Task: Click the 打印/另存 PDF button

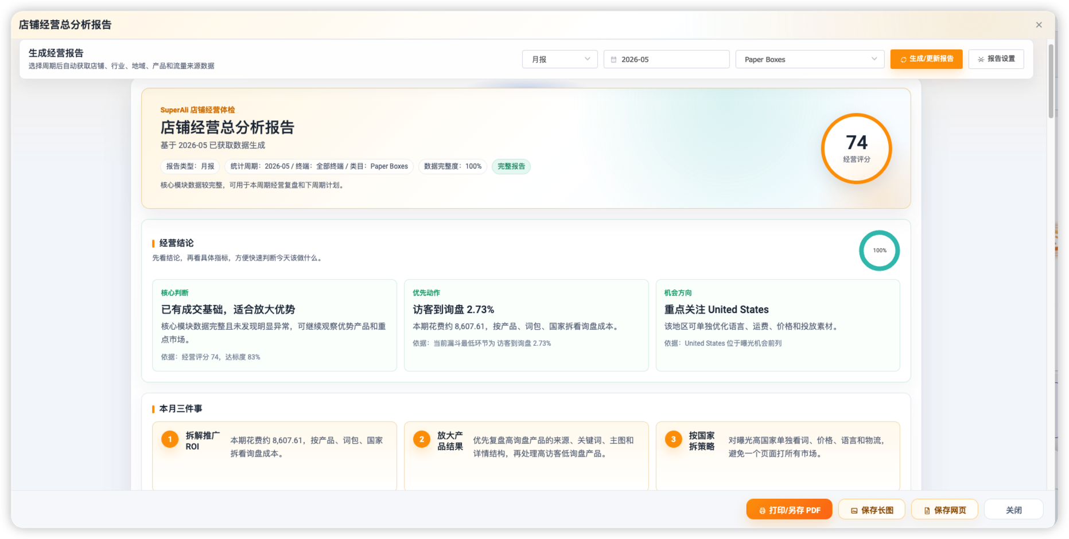Action: pyautogui.click(x=789, y=510)
